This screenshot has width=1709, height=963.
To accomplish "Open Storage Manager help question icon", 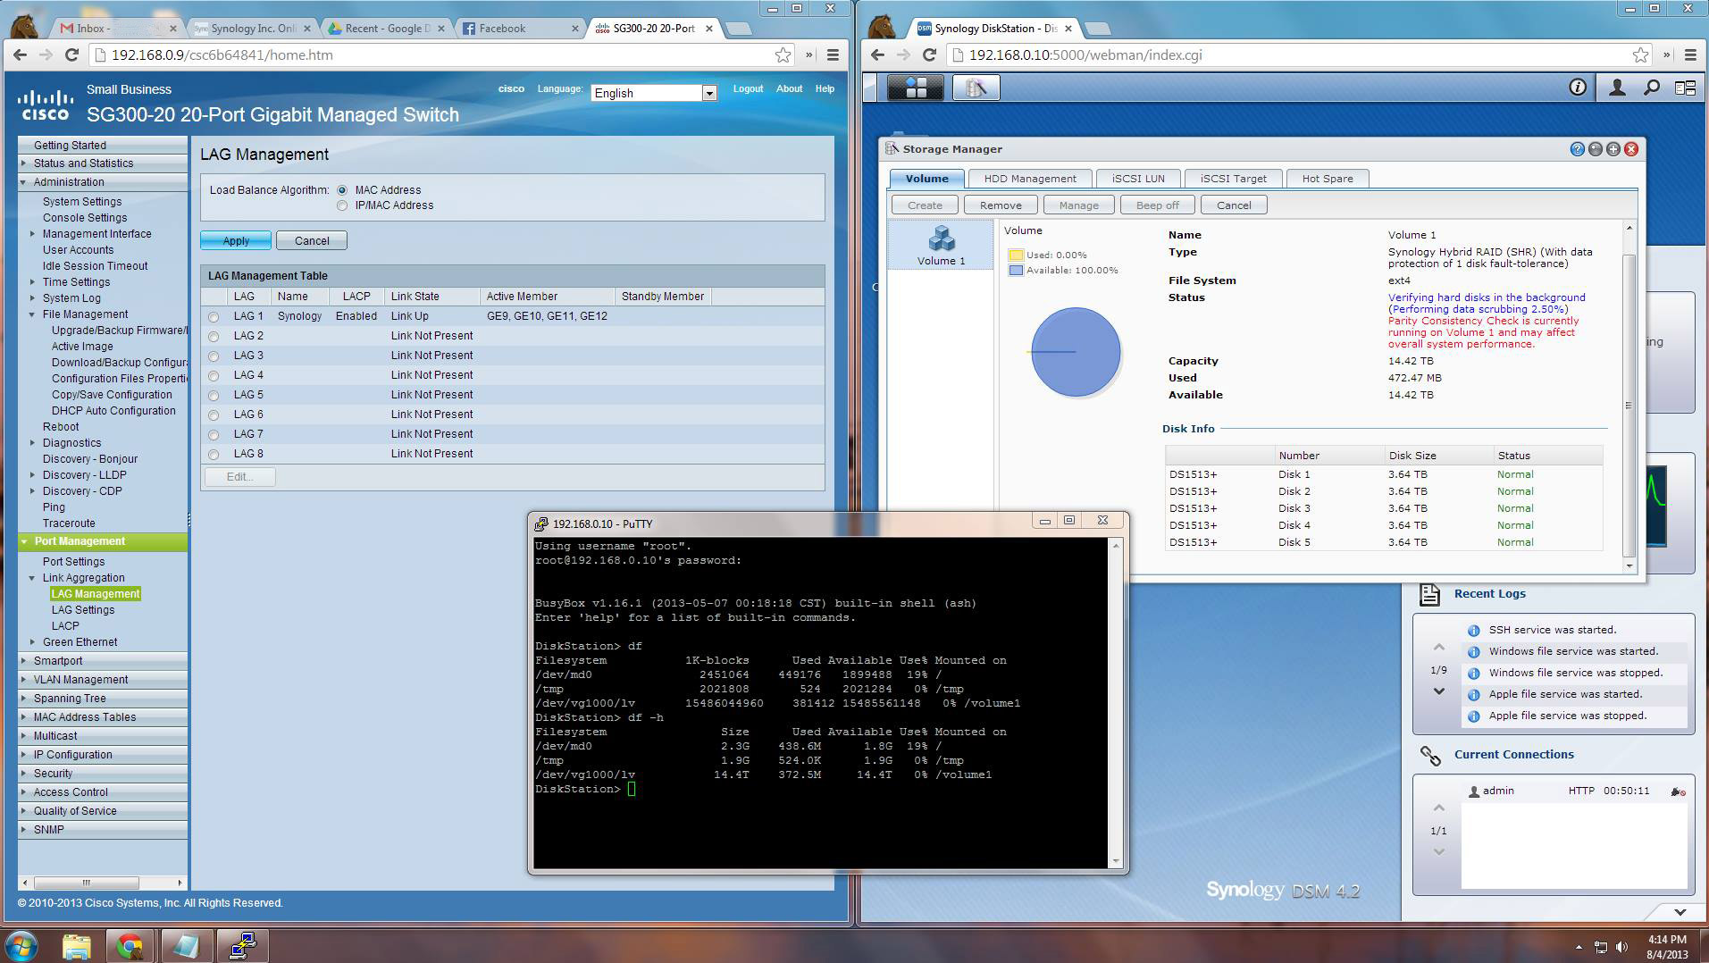I will coord(1577,149).
